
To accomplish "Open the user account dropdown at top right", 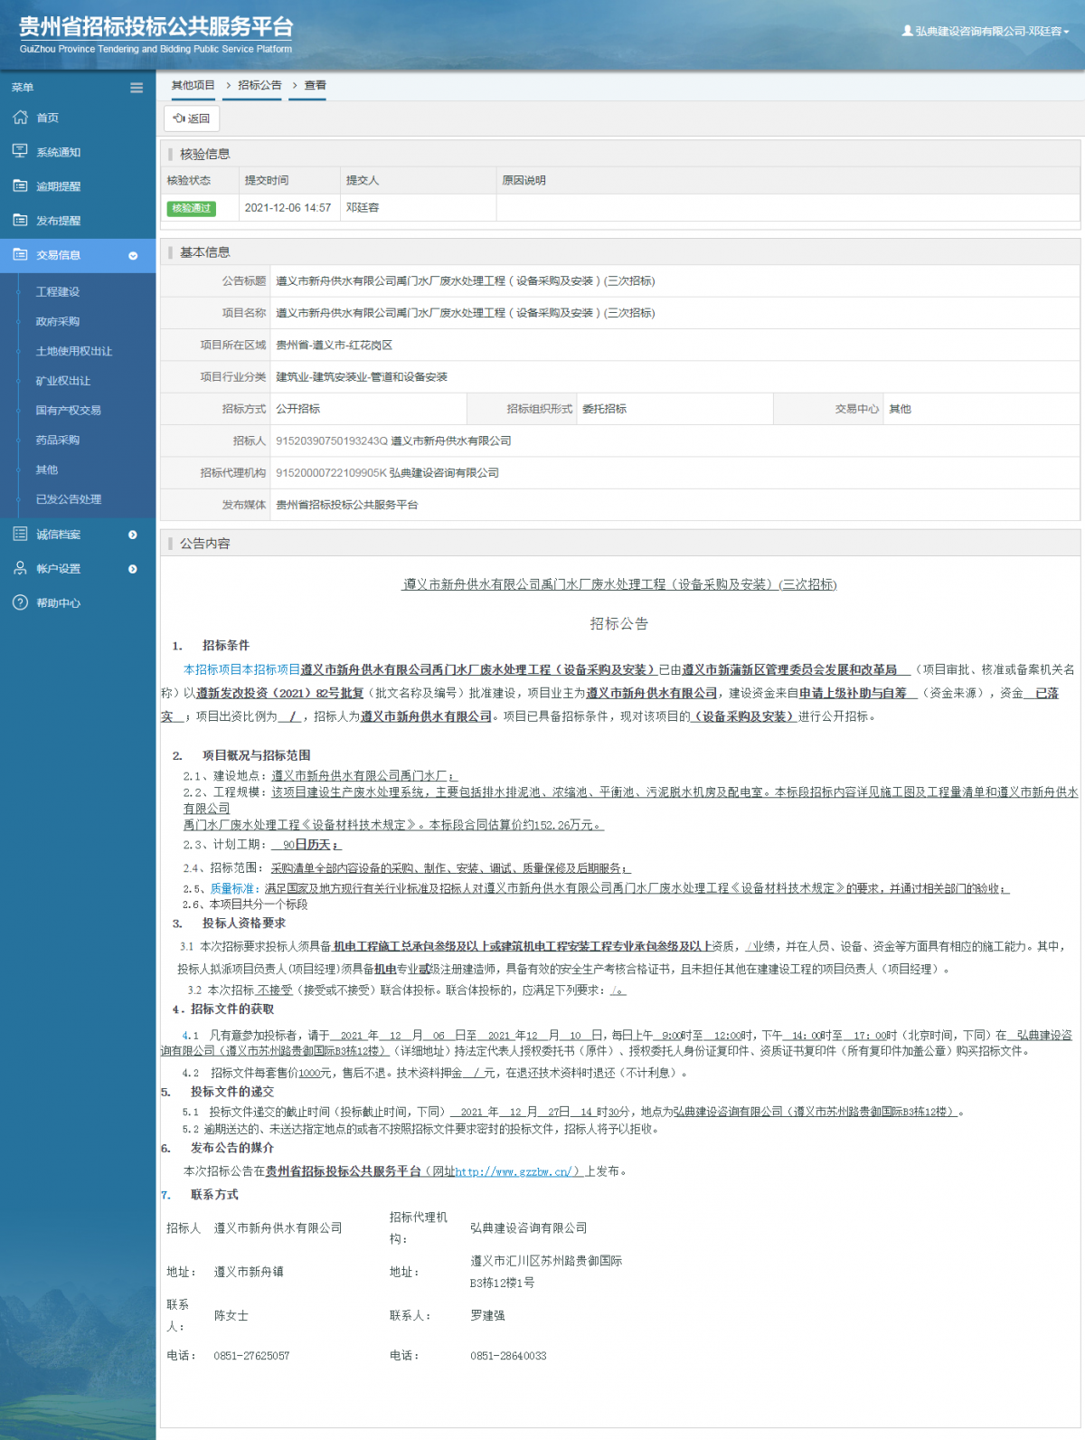I will (986, 31).
